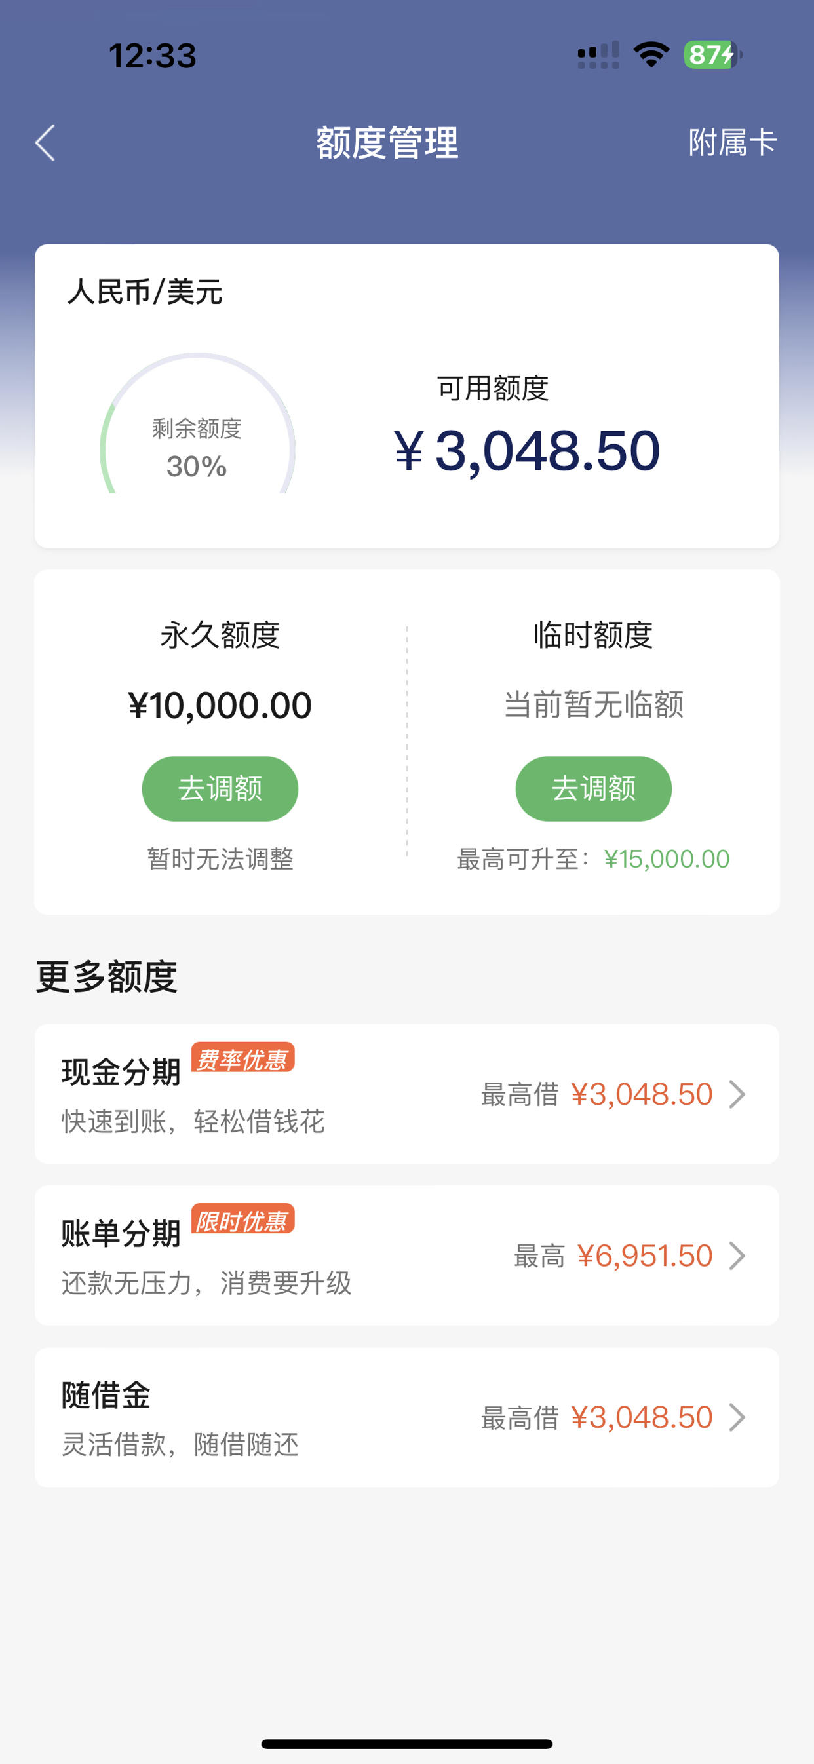Open the 附属卡 supplementary card page
This screenshot has height=1764, width=814.
733,143
